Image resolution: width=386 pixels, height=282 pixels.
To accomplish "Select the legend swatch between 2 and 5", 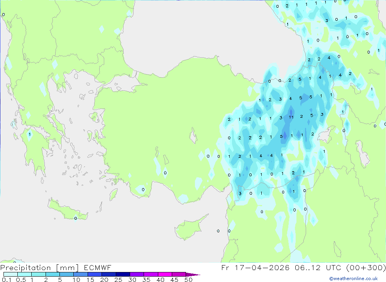I will [52, 274].
